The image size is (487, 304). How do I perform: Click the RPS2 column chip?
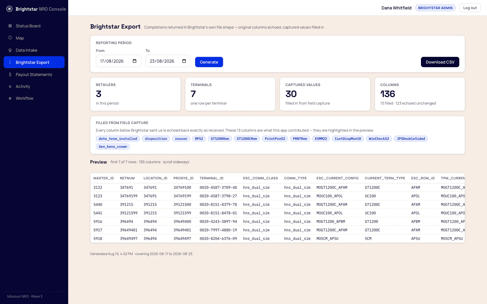click(199, 139)
